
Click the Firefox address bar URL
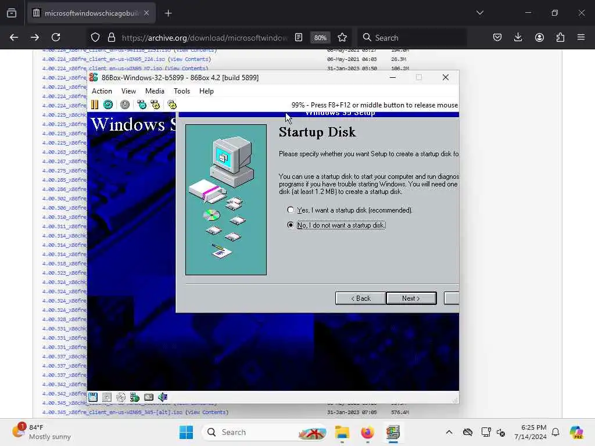pyautogui.click(x=204, y=38)
